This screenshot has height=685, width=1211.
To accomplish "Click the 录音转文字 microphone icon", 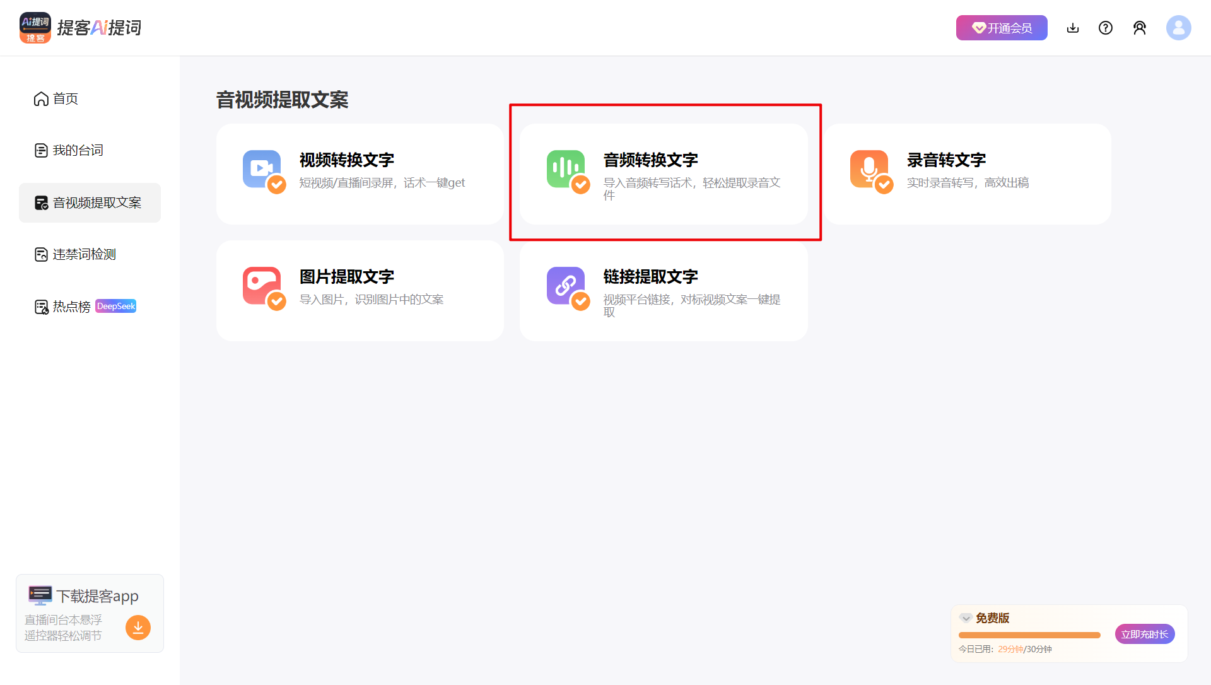I will (872, 172).
